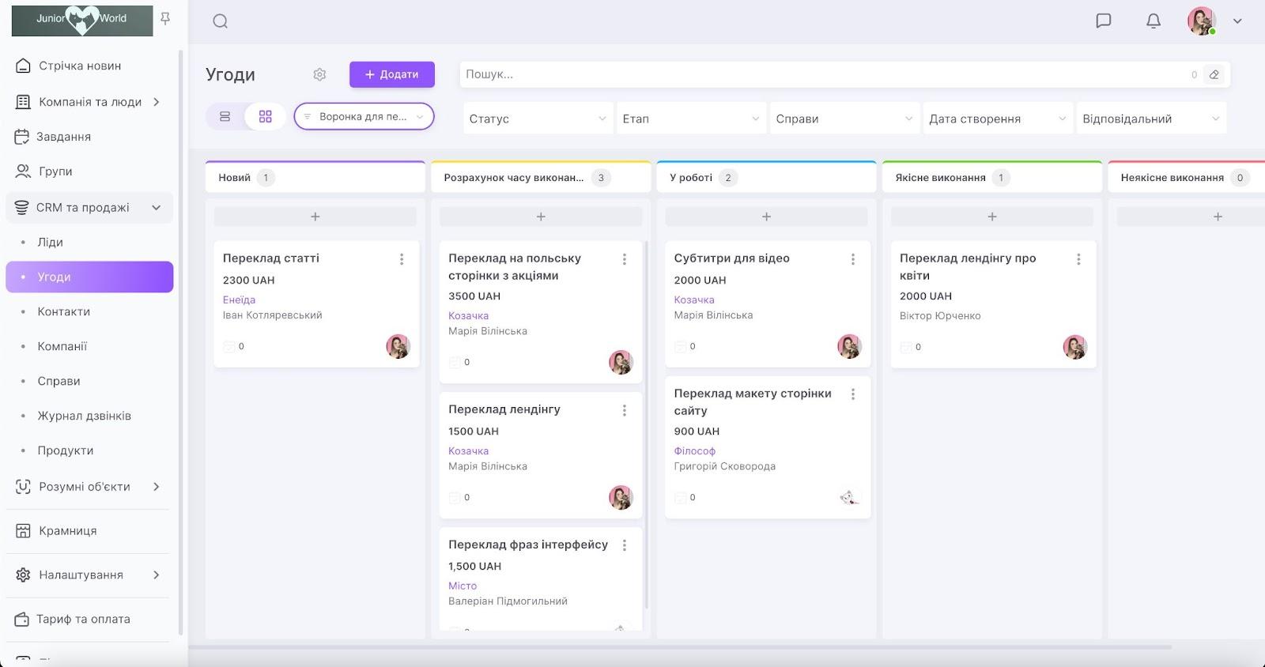Image resolution: width=1265 pixels, height=667 pixels.
Task: Open options menu for Переклад статті card
Action: pyautogui.click(x=402, y=259)
